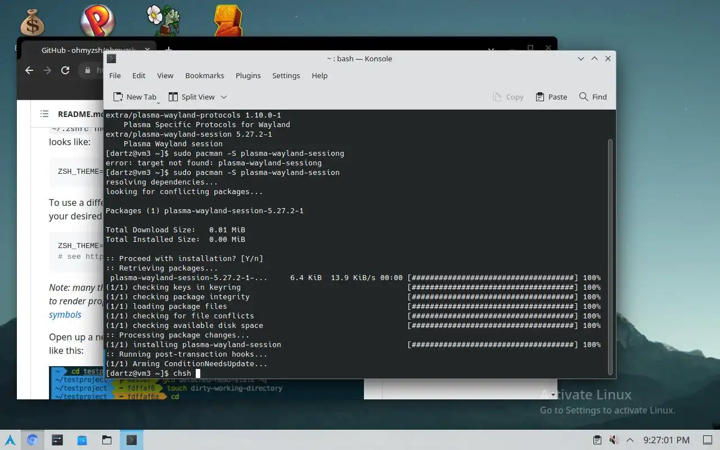
Task: Click the 9:27:01 PM clock
Action: coord(667,440)
